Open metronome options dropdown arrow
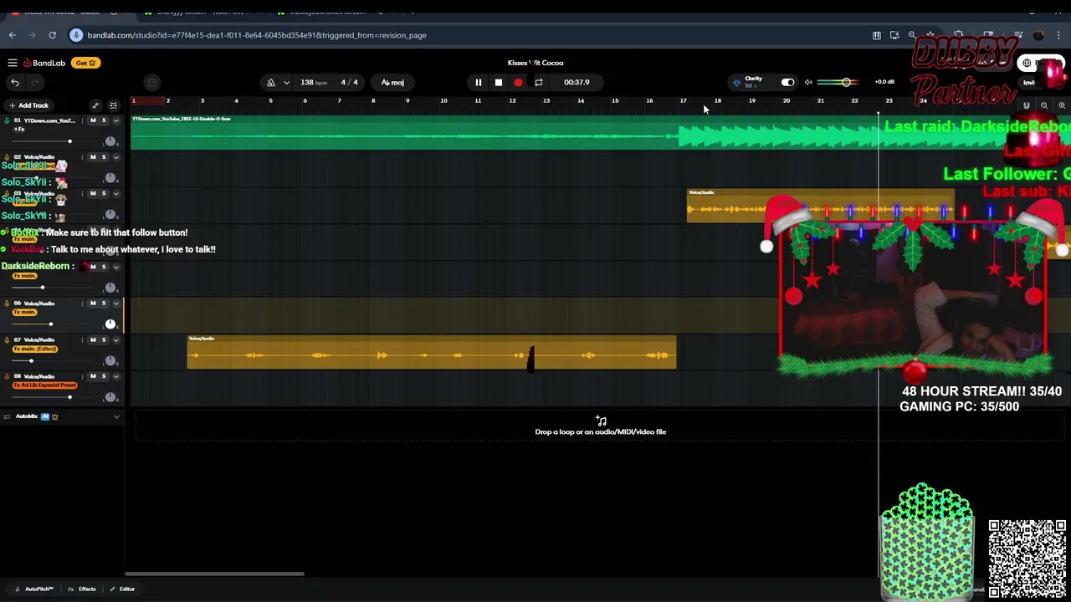 tap(286, 82)
